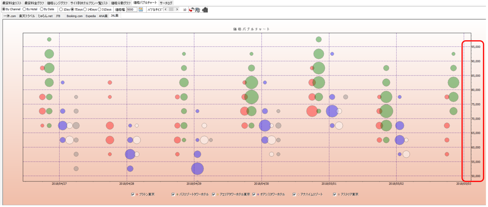Click the red refresh arrows icon
The height and width of the screenshot is (207, 488).
192,10
